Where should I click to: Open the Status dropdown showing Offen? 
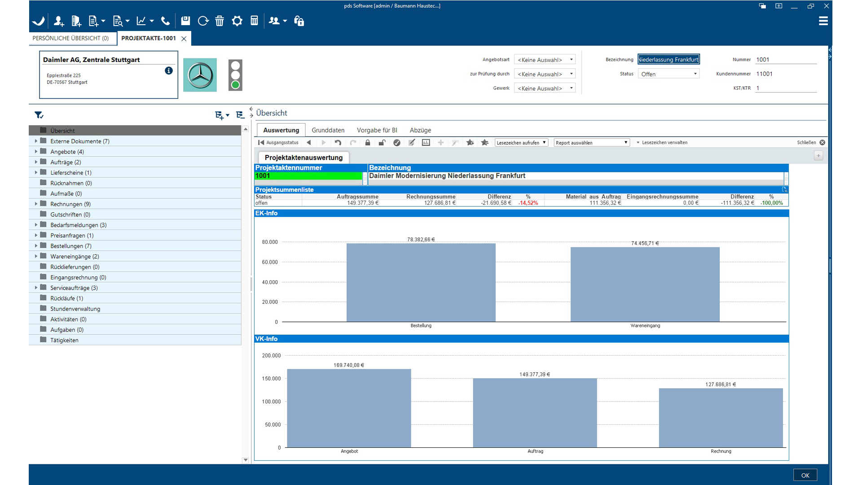[x=668, y=74]
